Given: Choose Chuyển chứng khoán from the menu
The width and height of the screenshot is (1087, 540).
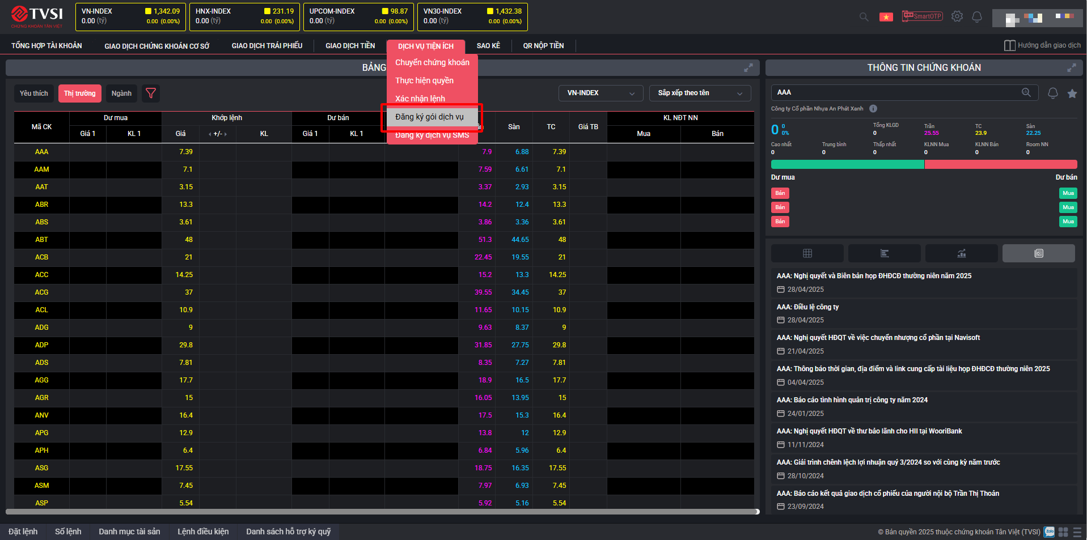Looking at the screenshot, I should pyautogui.click(x=432, y=62).
